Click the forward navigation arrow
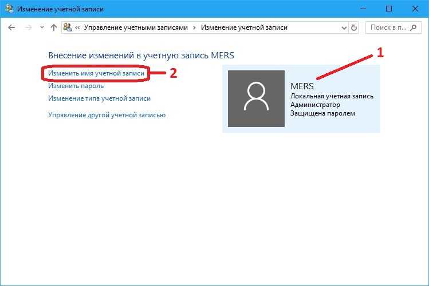The width and height of the screenshot is (429, 286). tap(29, 27)
